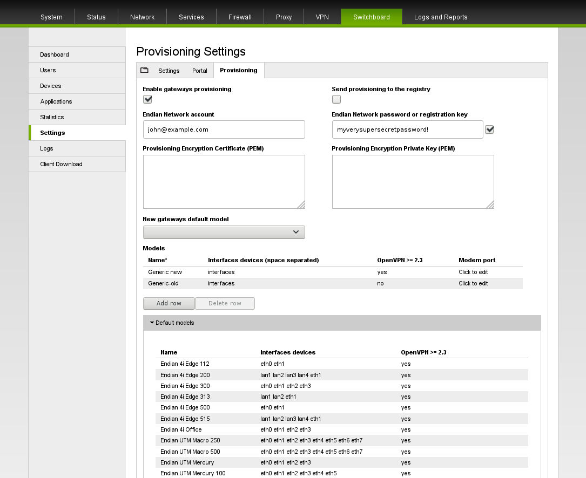Click the Generic-old model name cell

click(163, 283)
